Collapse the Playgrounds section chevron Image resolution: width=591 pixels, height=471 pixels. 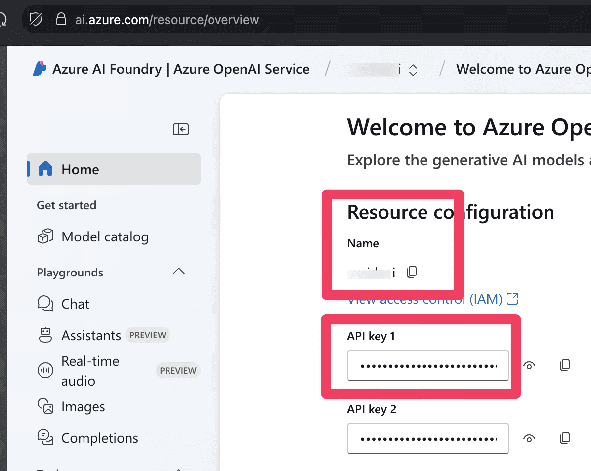pos(179,271)
